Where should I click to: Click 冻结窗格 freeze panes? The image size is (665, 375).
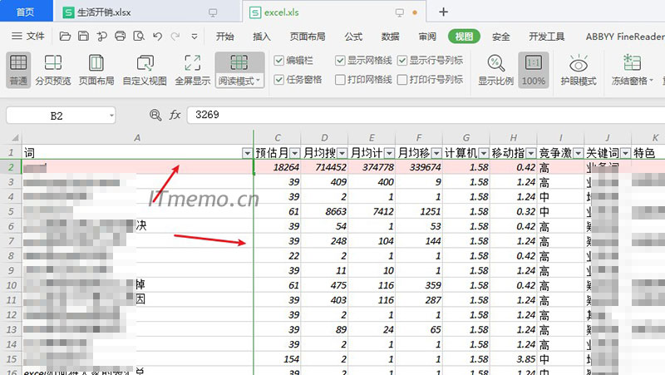(x=632, y=70)
